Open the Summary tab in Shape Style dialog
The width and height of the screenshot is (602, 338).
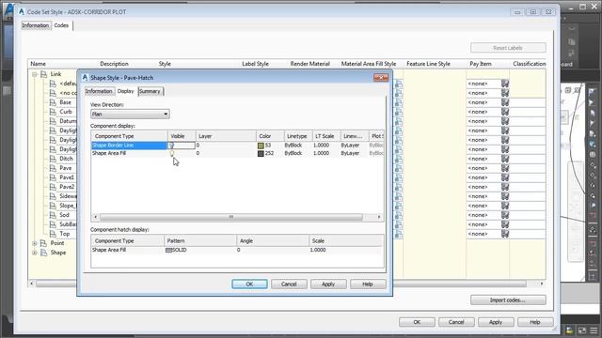150,91
